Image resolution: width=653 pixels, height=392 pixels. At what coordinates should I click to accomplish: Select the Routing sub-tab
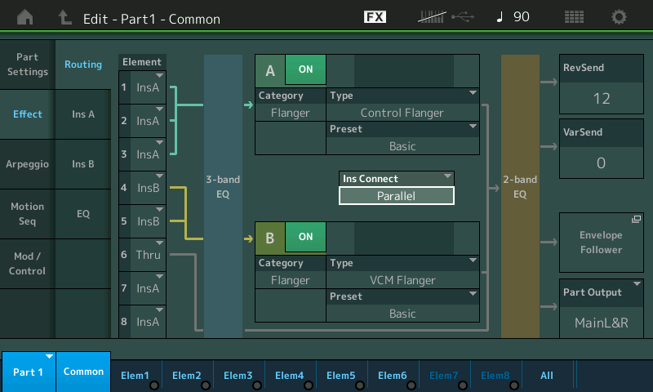pyautogui.click(x=83, y=65)
